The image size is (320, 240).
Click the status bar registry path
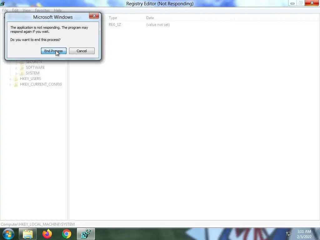click(38, 224)
